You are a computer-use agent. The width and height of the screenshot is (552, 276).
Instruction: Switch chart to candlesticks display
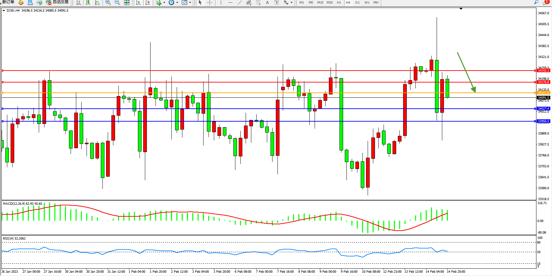click(x=88, y=3)
